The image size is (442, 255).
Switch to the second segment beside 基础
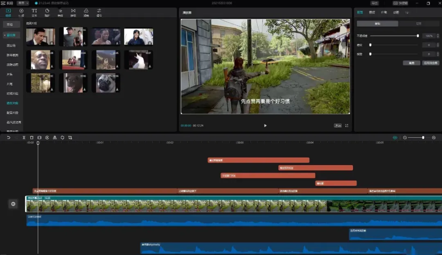(x=418, y=24)
